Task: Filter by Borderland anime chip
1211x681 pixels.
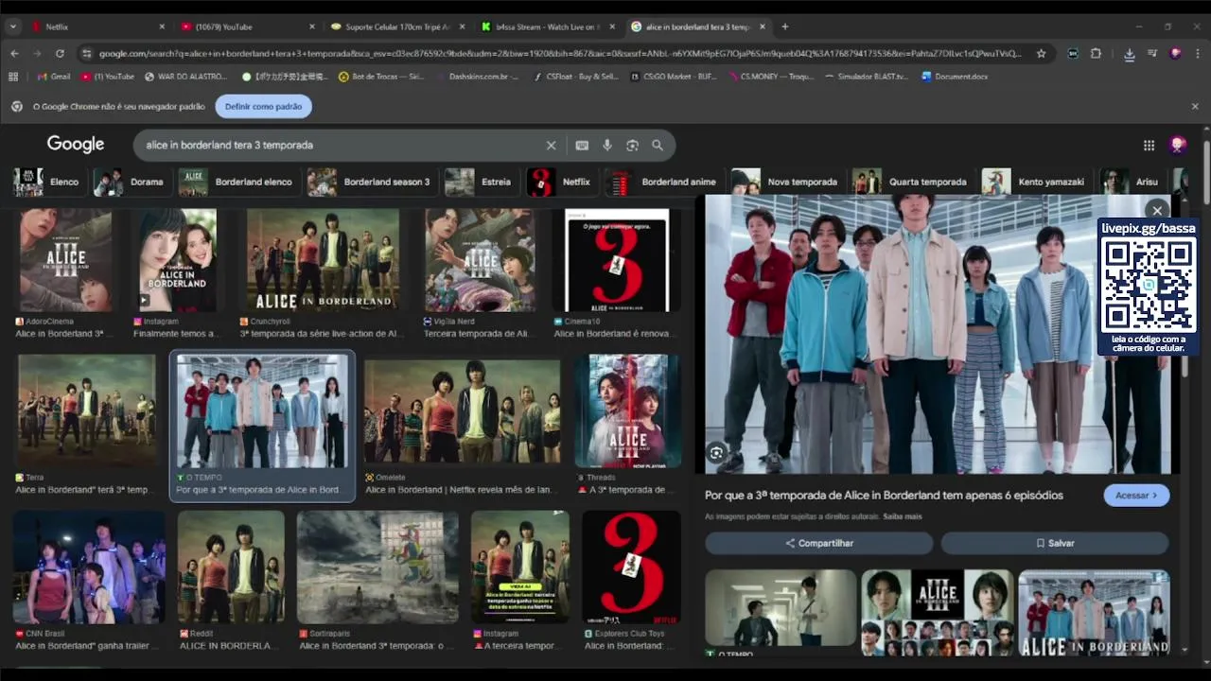Action: [x=662, y=182]
